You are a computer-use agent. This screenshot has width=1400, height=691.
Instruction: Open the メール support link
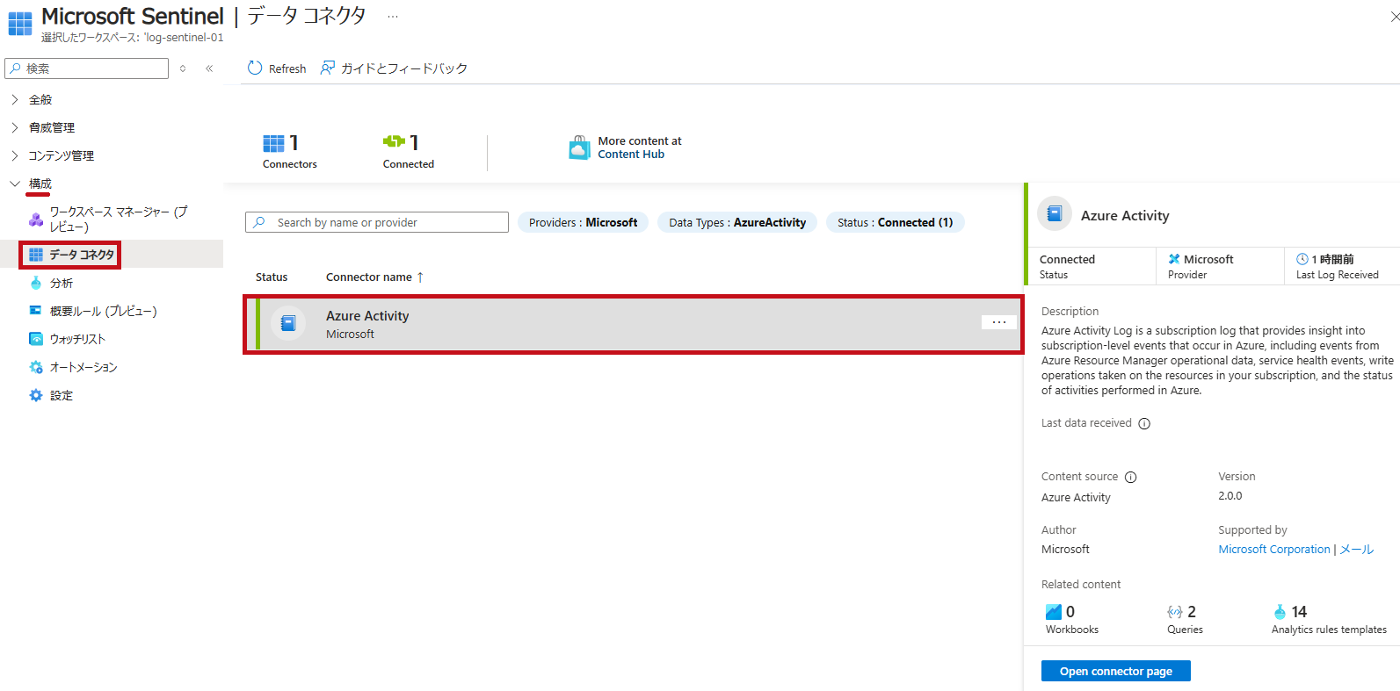point(1357,549)
